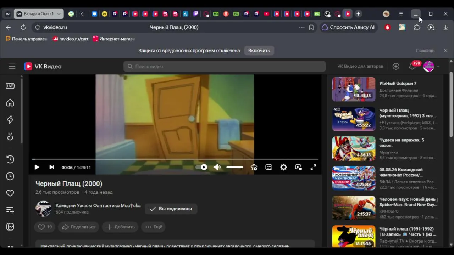Open the browser extensions puzzle icon
Image resolution: width=454 pixels, height=255 pixels.
pos(417,27)
